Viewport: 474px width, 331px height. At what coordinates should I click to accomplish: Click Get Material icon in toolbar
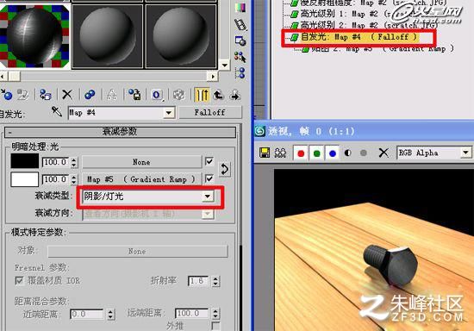6,95
